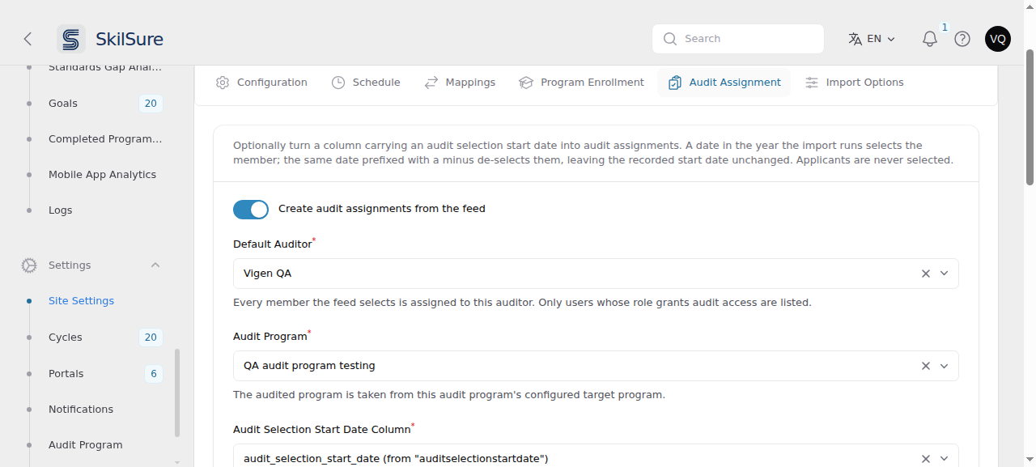Switch to the Configuration tab

tap(261, 83)
